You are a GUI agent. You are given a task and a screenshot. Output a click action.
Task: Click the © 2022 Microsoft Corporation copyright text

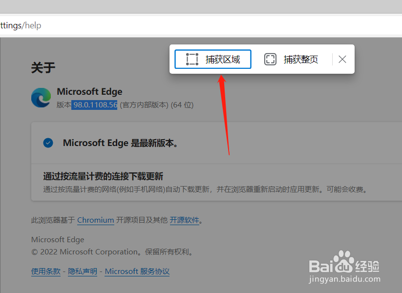coord(112,251)
